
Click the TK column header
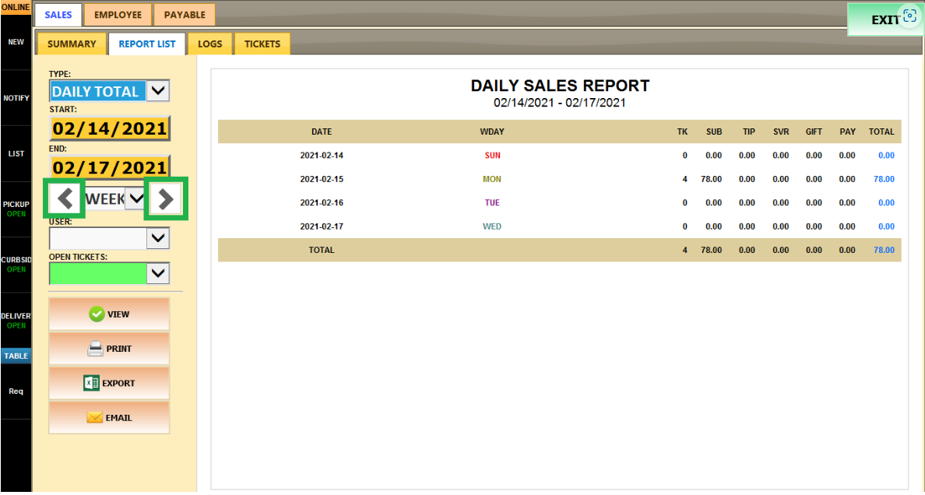682,132
